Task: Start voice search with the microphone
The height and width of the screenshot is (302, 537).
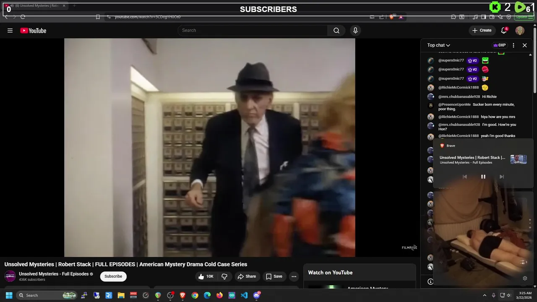Action: [x=355, y=30]
